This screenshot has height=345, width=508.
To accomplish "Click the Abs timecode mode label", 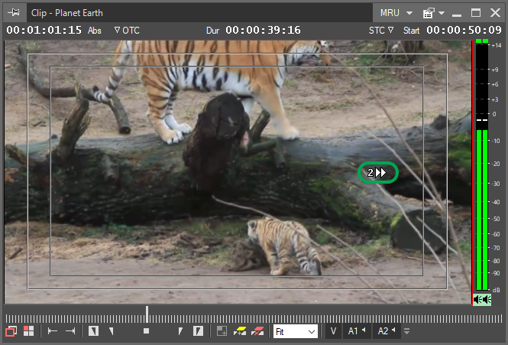I will (95, 31).
